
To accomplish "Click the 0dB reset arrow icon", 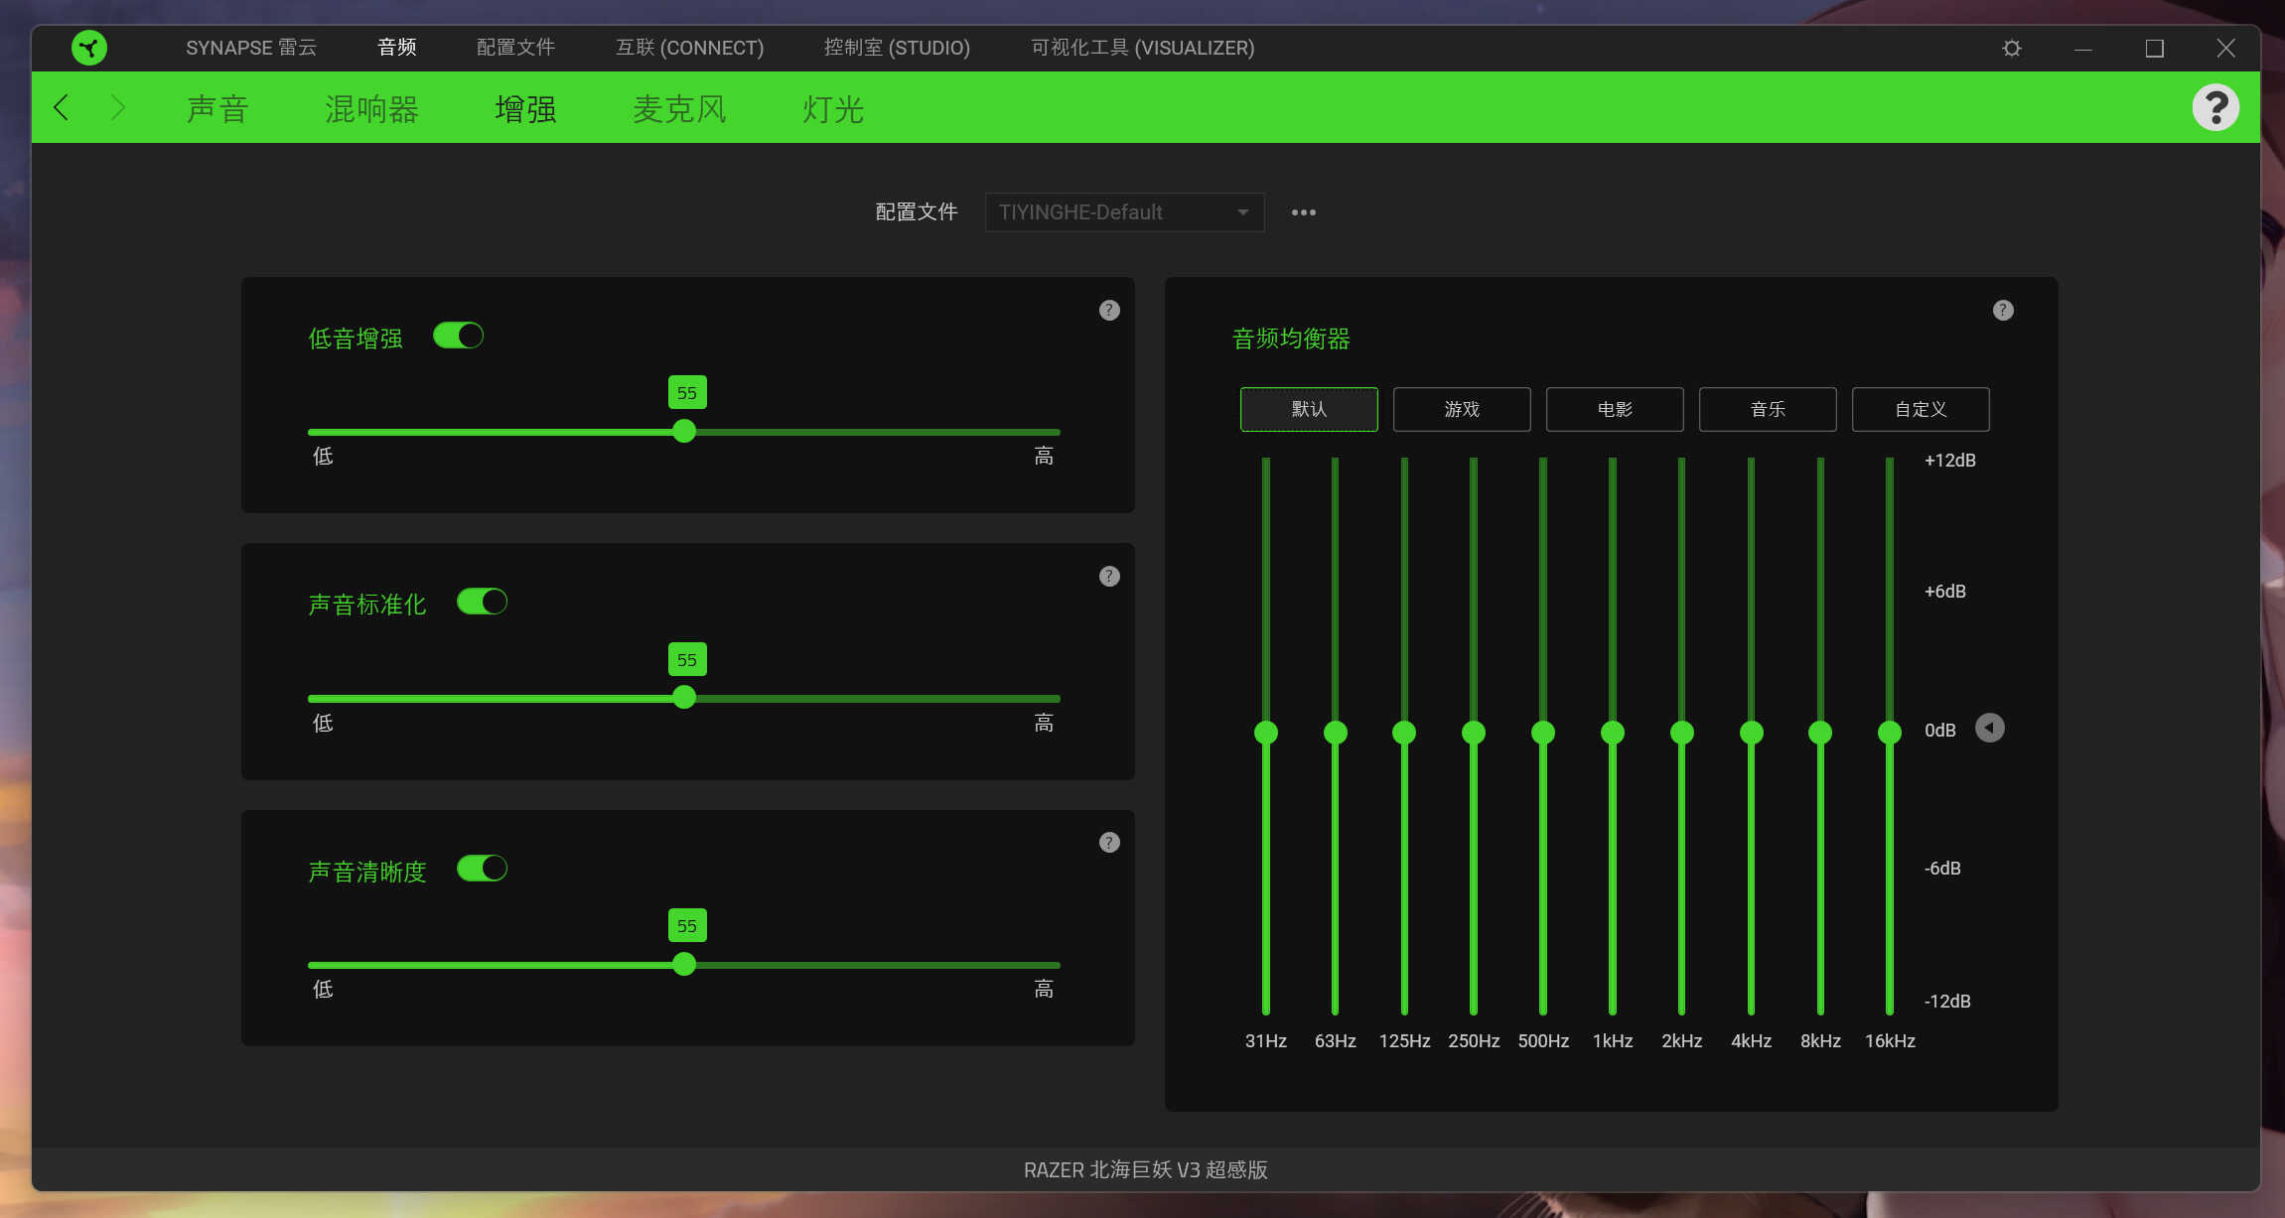I will [1989, 728].
